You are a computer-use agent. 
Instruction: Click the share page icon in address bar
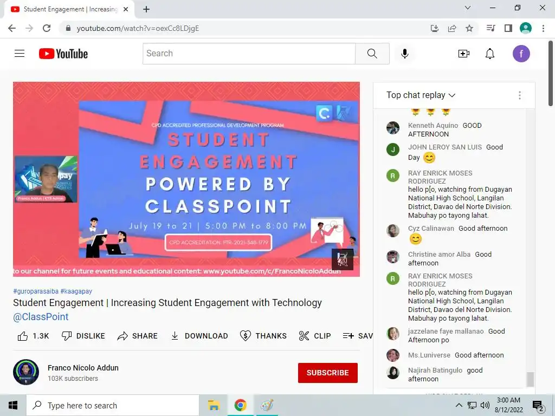click(452, 28)
